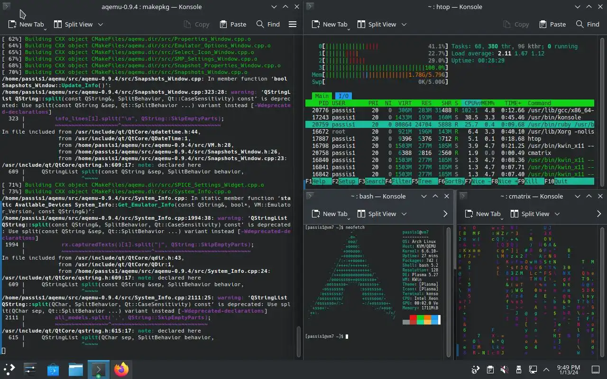Open the KDE application launcher

[x=9, y=369]
